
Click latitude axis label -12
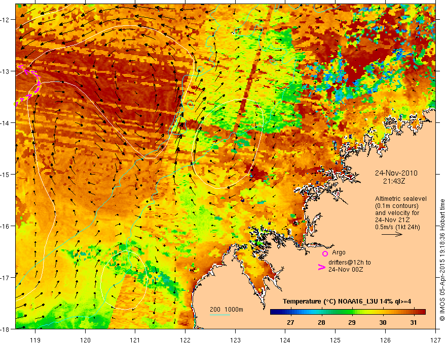5,20
